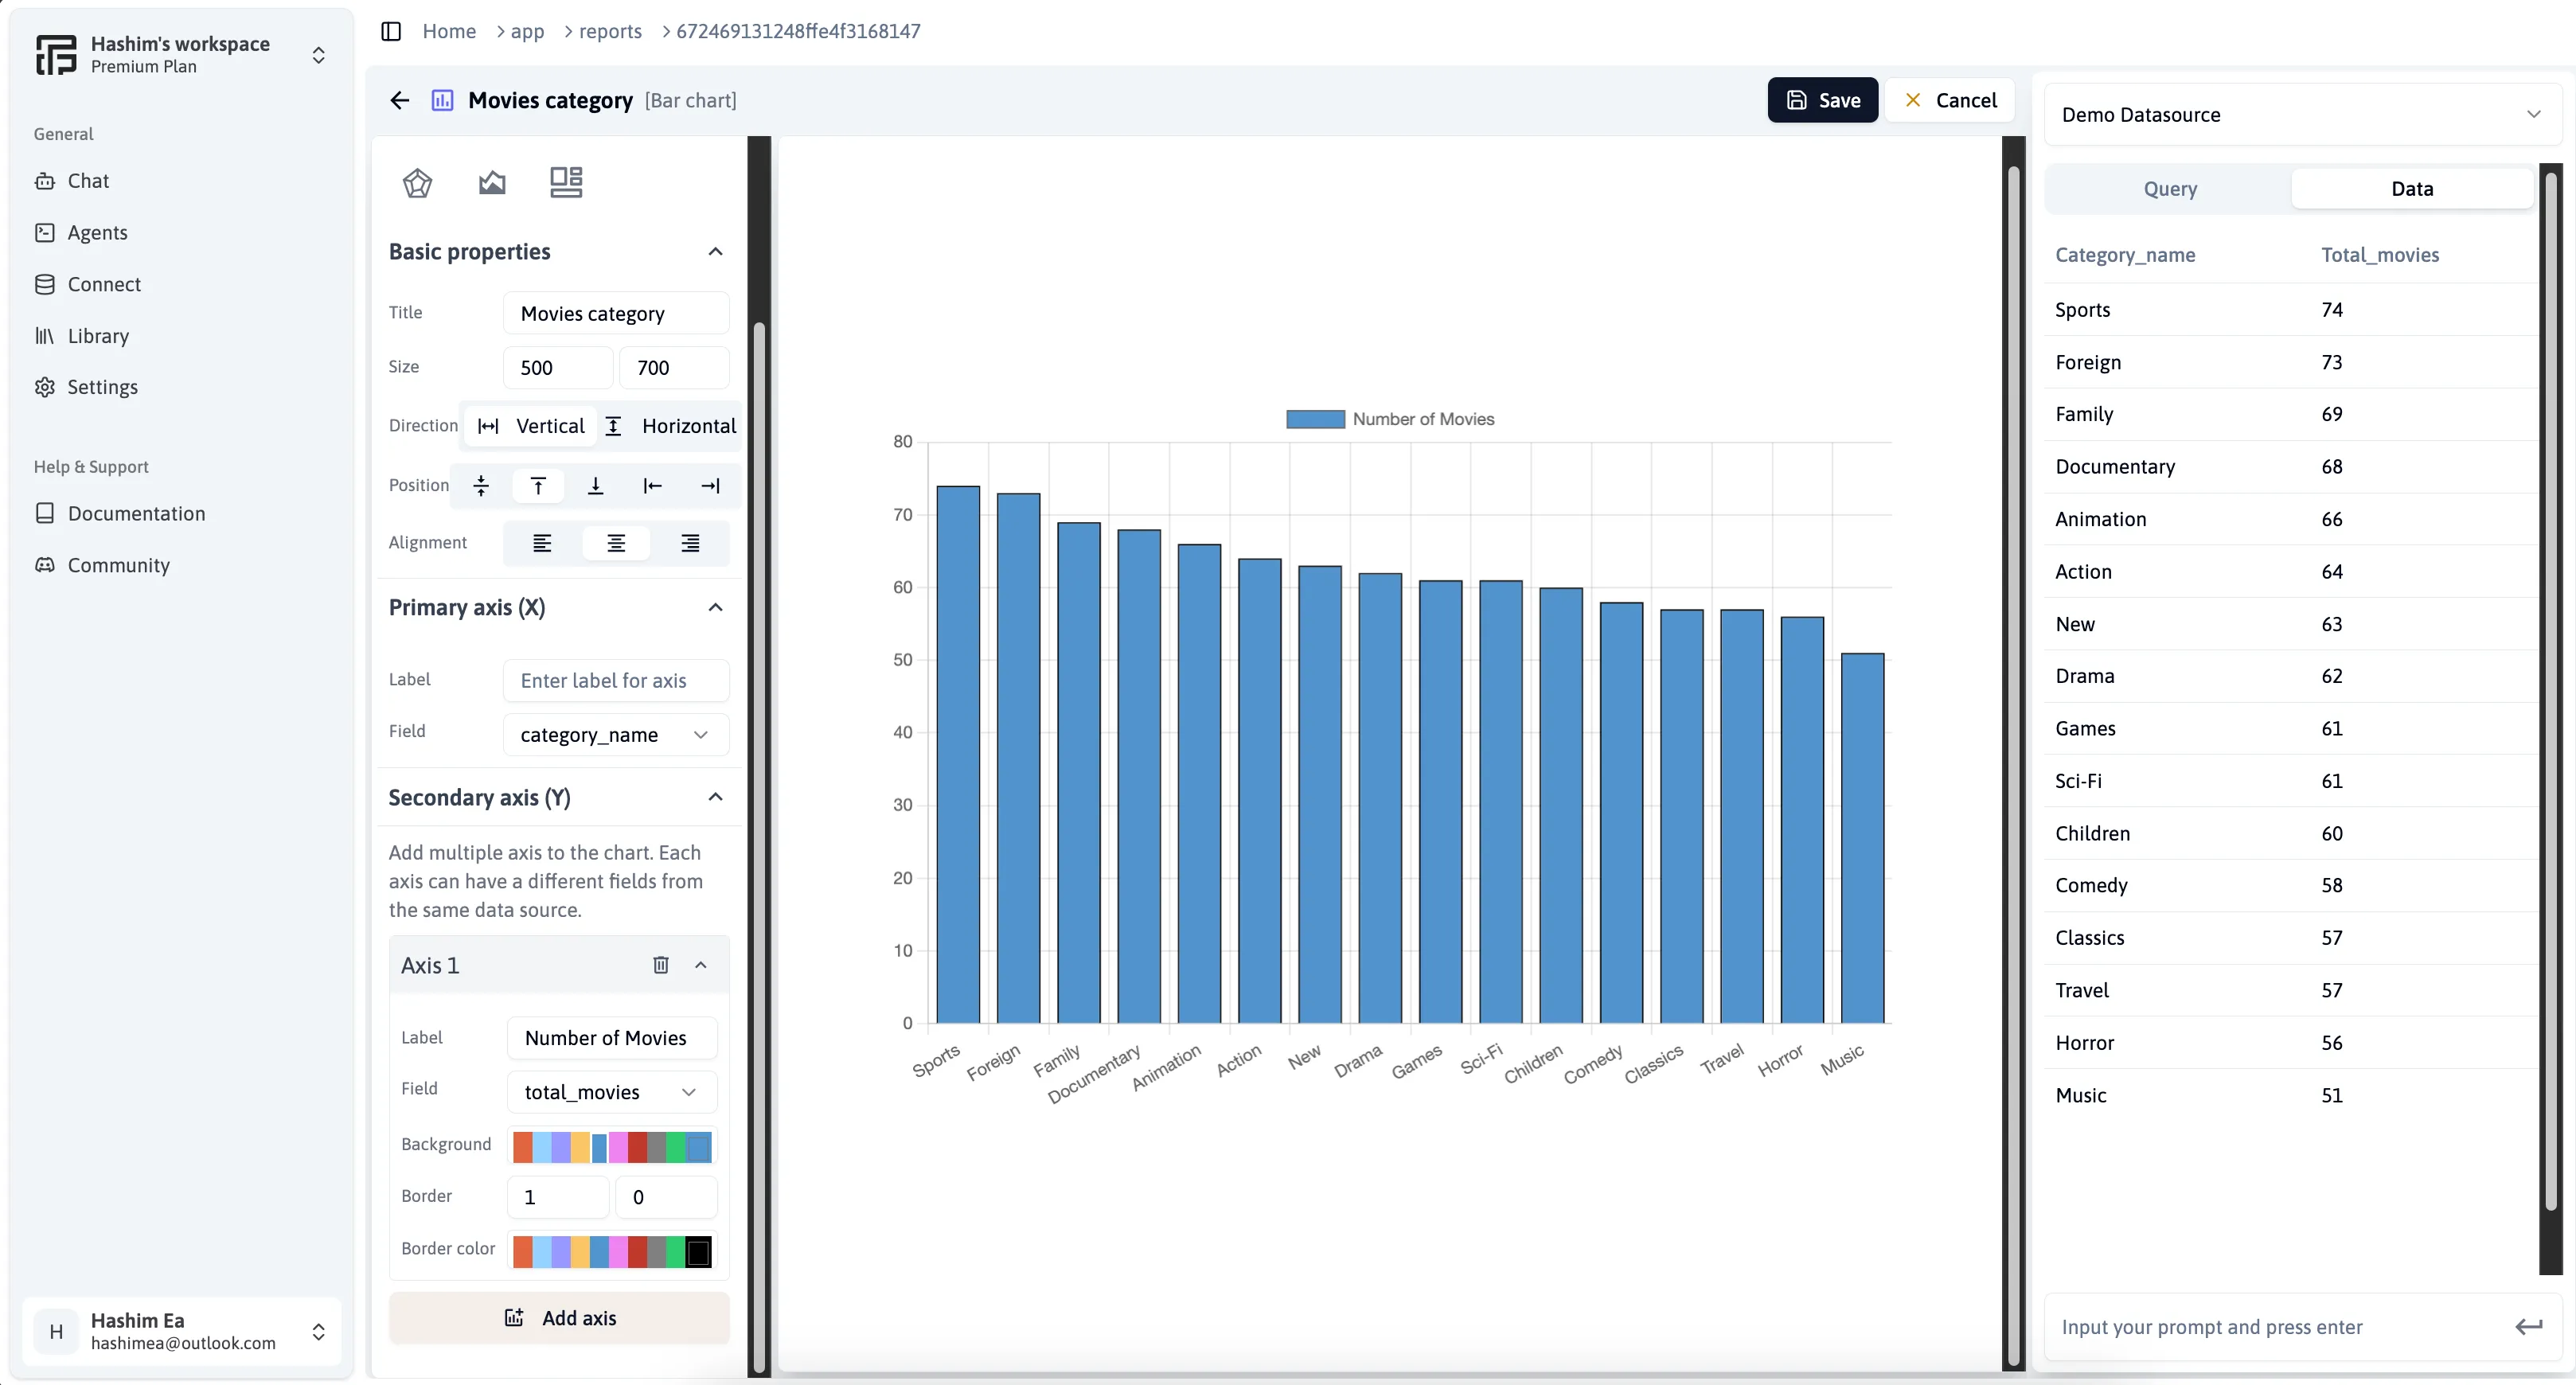Click the Category_name column header
The height and width of the screenshot is (1385, 2576).
2125,255
